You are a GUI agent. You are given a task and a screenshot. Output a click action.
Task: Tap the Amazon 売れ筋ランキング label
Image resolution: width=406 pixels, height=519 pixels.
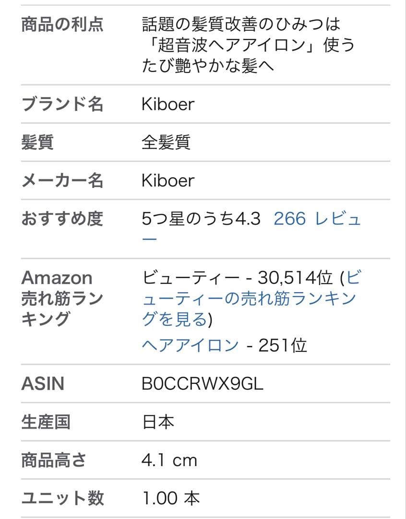(62, 298)
